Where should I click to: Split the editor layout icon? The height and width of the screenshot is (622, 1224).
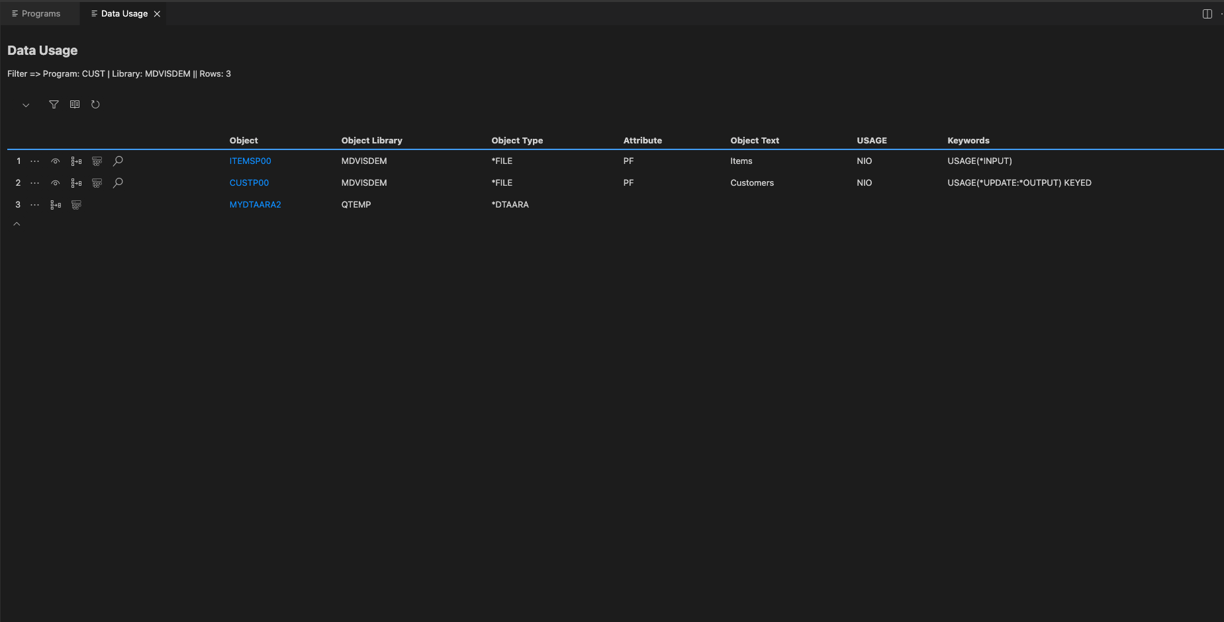click(x=1207, y=14)
